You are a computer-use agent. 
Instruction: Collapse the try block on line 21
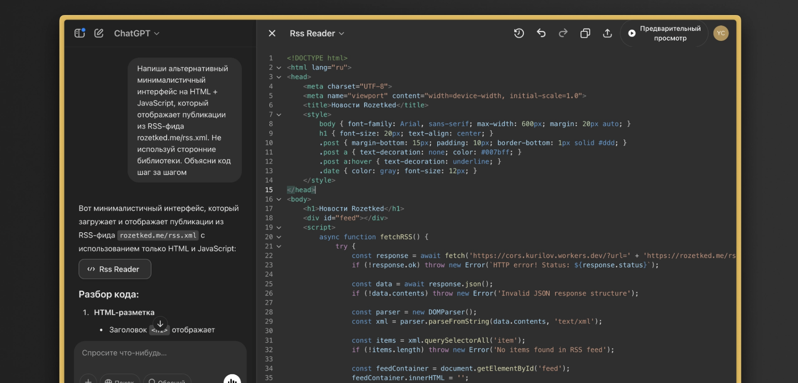[x=279, y=247]
